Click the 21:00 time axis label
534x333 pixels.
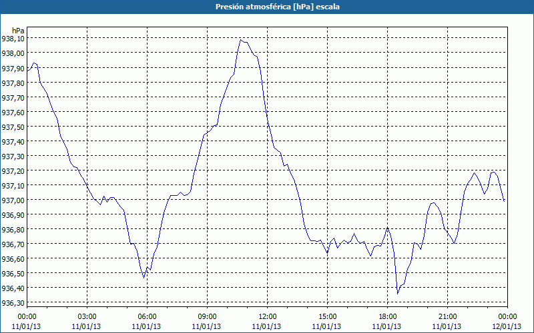coord(447,317)
